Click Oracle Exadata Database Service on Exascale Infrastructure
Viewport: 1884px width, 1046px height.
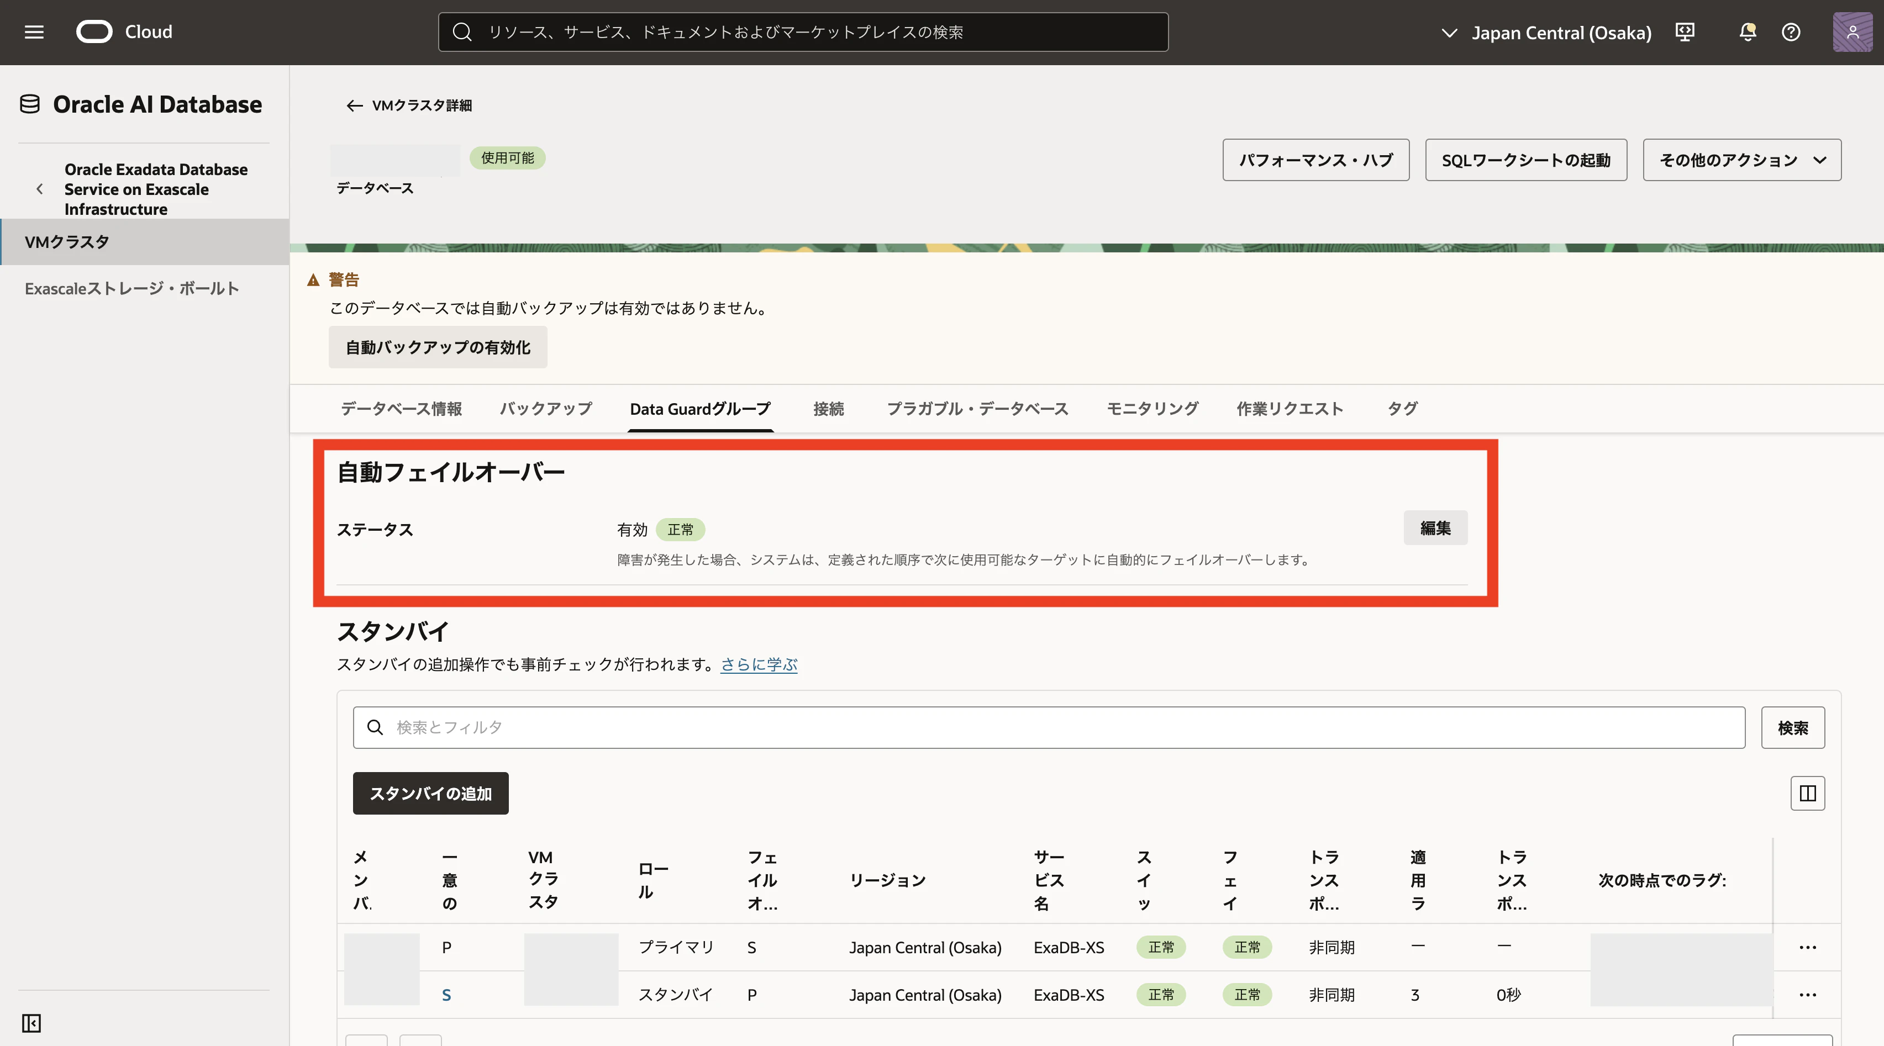tap(156, 189)
